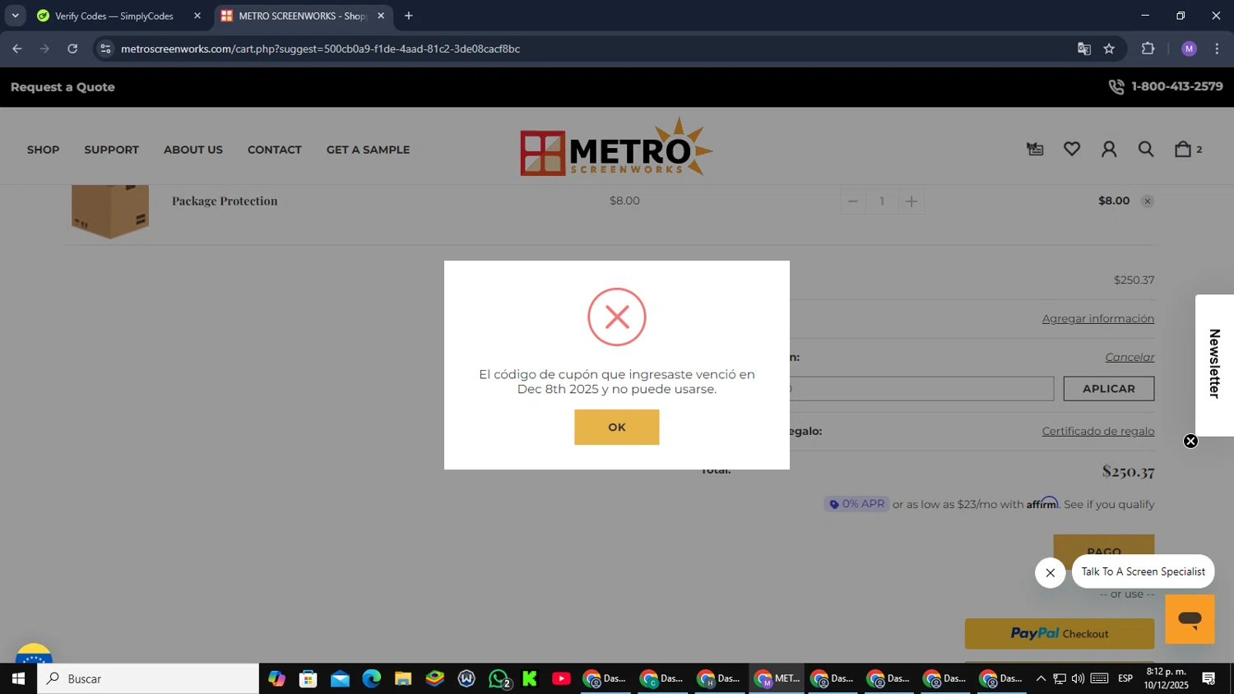Viewport: 1234px width, 694px height.
Task: Decrease Package Protection quantity with minus
Action: [852, 201]
